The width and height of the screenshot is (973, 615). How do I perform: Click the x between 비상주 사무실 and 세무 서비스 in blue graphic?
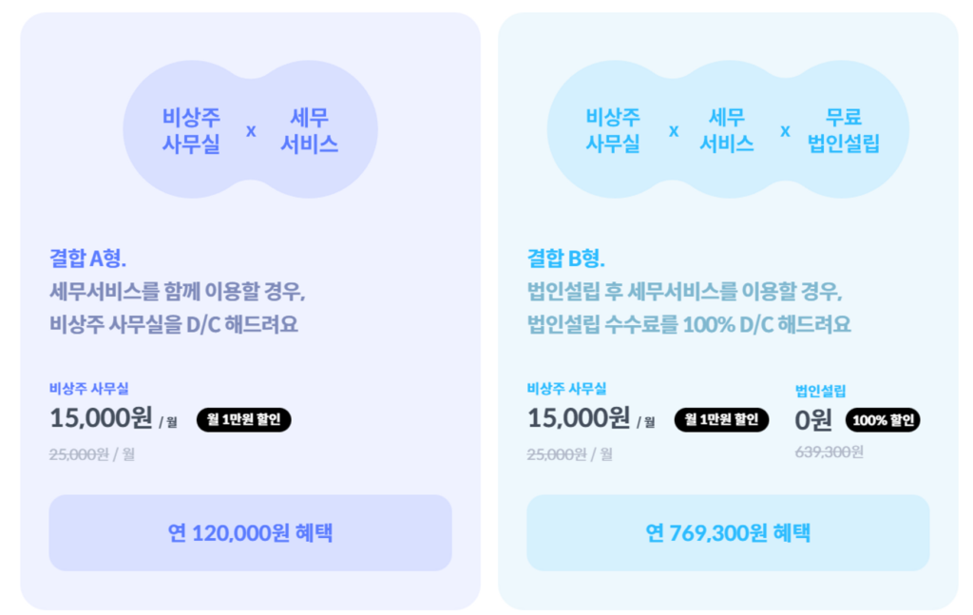[x=674, y=131]
